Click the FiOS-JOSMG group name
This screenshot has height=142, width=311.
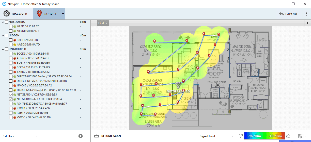pyautogui.click(x=17, y=22)
